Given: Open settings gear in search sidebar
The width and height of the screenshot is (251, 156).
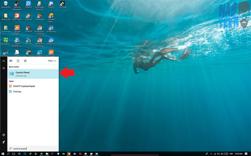Looking at the screenshot, I should [4, 135].
